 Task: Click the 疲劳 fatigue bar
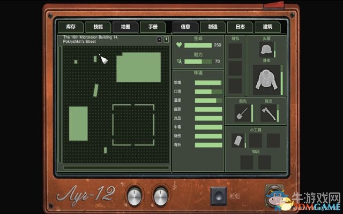click(208, 109)
